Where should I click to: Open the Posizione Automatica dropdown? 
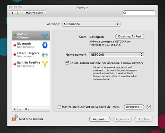tap(91, 24)
